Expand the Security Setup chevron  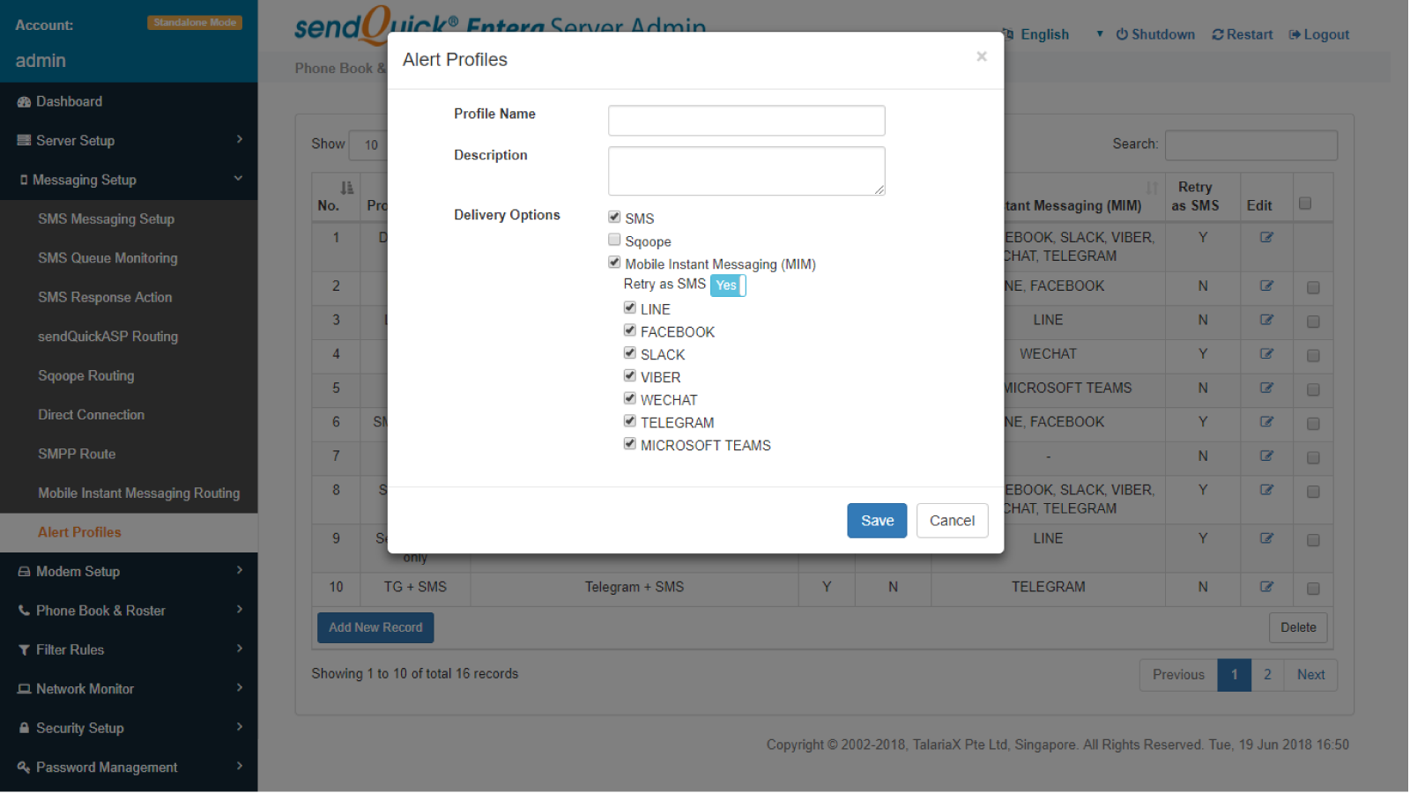pyautogui.click(x=239, y=728)
